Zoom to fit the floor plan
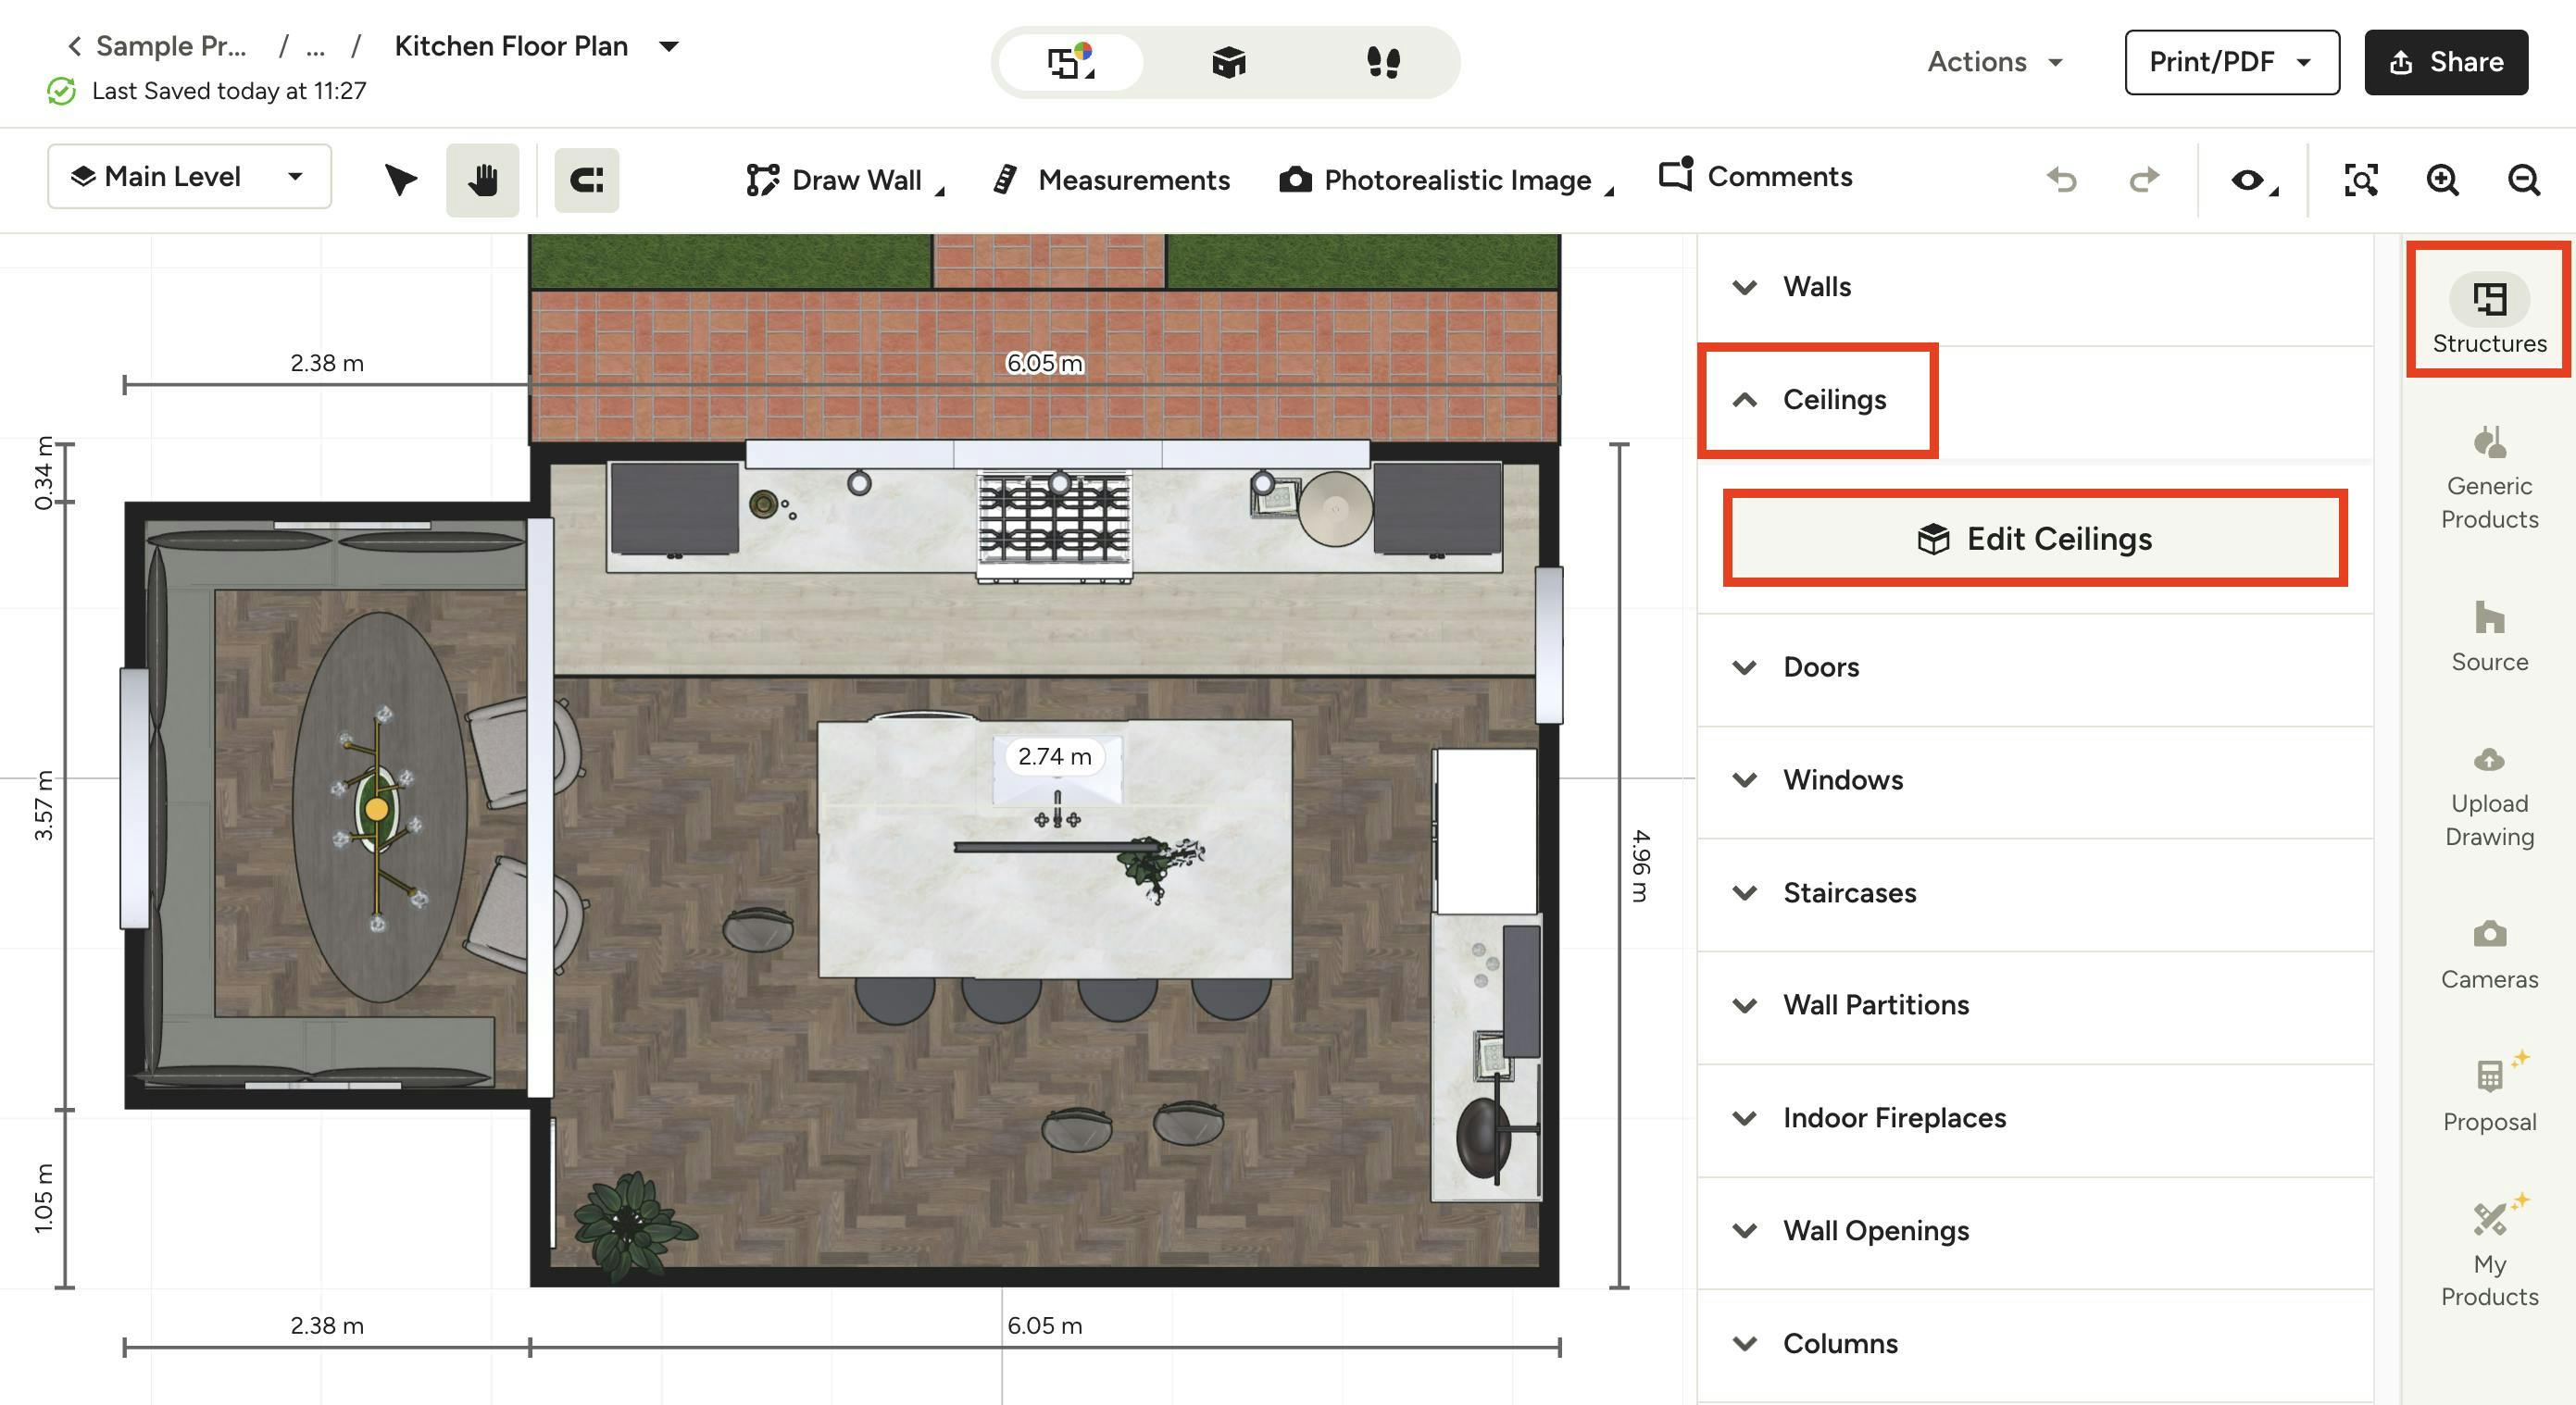 pyautogui.click(x=2361, y=180)
